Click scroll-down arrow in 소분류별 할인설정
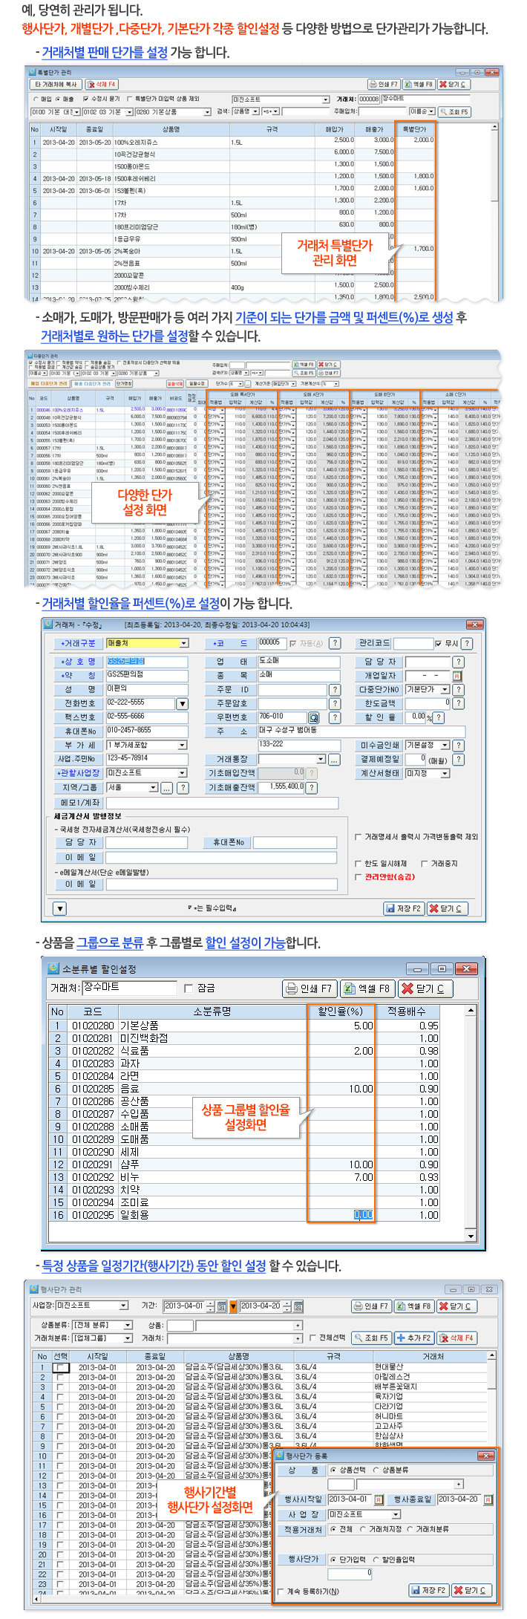 [x=471, y=1237]
